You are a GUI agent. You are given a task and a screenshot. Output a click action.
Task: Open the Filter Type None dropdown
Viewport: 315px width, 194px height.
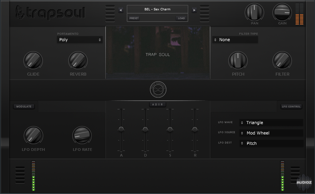(235, 40)
